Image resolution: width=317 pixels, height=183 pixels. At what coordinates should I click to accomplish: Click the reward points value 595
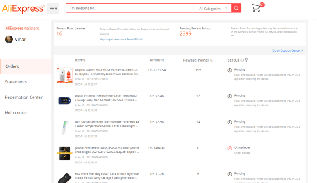click(198, 70)
